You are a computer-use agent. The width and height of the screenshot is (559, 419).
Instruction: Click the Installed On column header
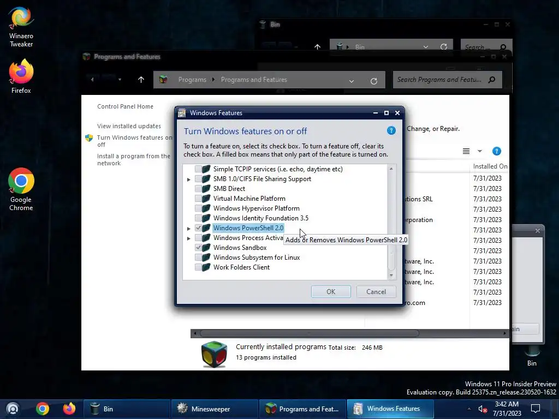[490, 166]
